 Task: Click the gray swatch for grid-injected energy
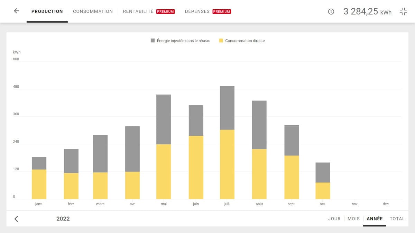click(x=153, y=41)
